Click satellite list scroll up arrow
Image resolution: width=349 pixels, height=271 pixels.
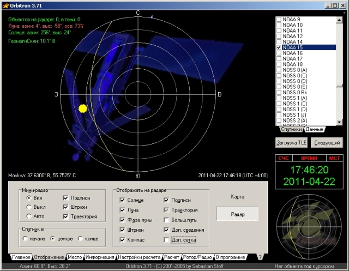(x=339, y=20)
